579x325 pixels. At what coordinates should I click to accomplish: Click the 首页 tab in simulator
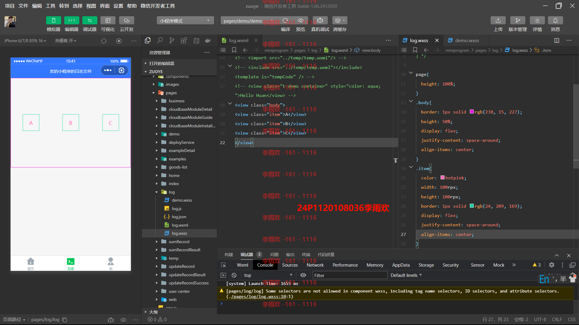coord(30,264)
